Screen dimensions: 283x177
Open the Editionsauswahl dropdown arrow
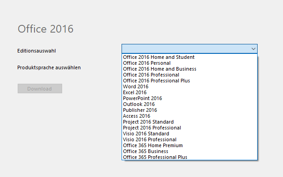click(x=253, y=49)
